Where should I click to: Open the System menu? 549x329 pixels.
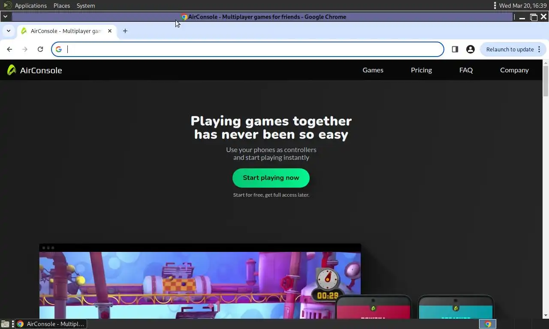pos(86,6)
